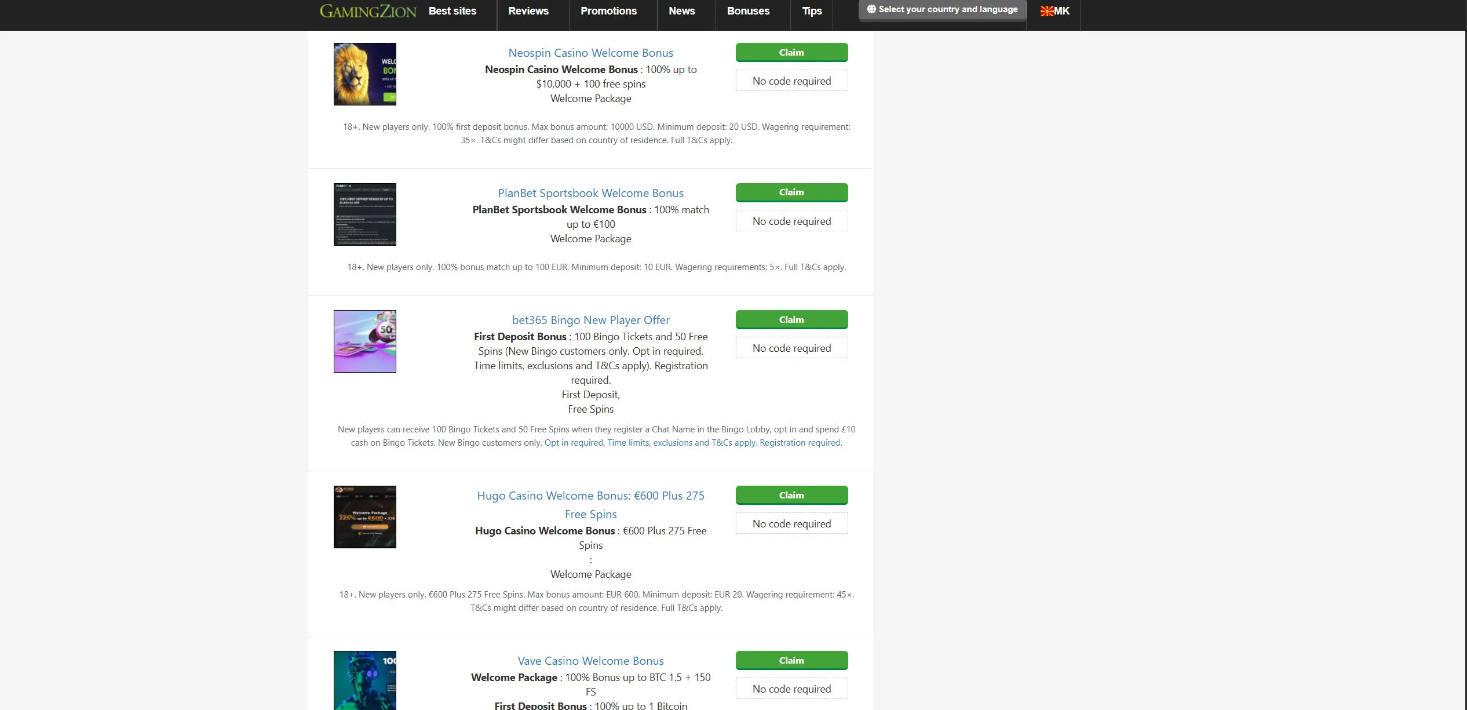
Task: Open the Tips menu
Action: [812, 11]
